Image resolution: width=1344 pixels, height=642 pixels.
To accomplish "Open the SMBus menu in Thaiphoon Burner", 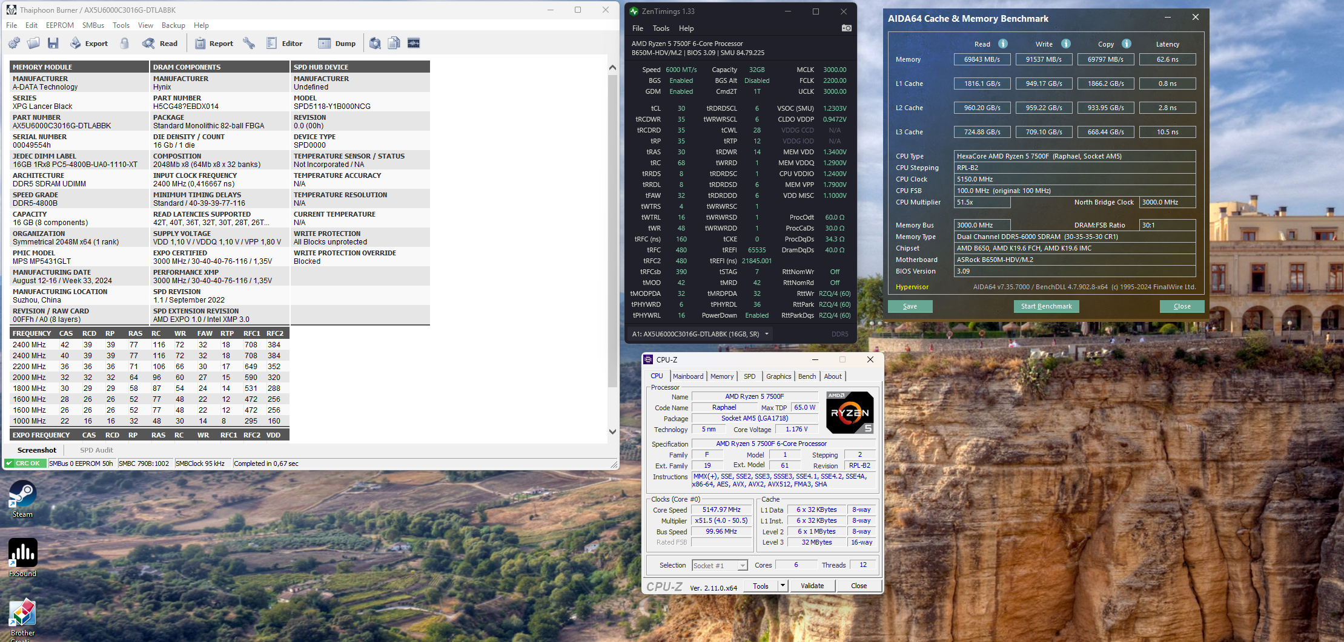I will [x=93, y=25].
